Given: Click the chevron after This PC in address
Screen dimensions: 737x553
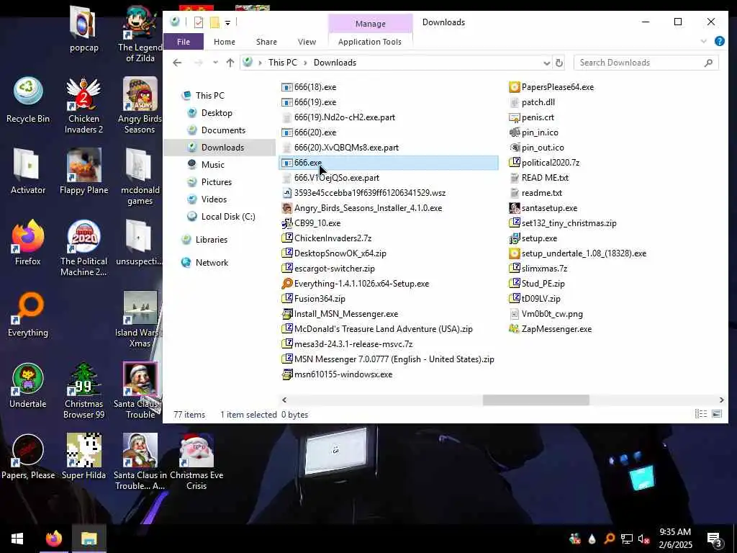Looking at the screenshot, I should pyautogui.click(x=305, y=63).
